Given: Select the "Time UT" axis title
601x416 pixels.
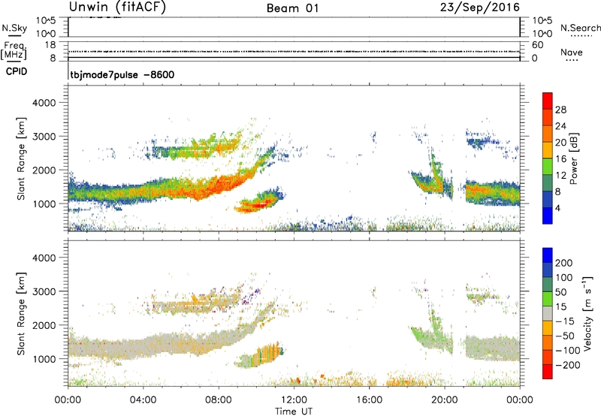Looking at the screenshot, I should pos(294,411).
